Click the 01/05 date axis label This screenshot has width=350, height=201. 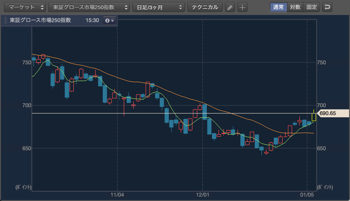[x=307, y=194]
